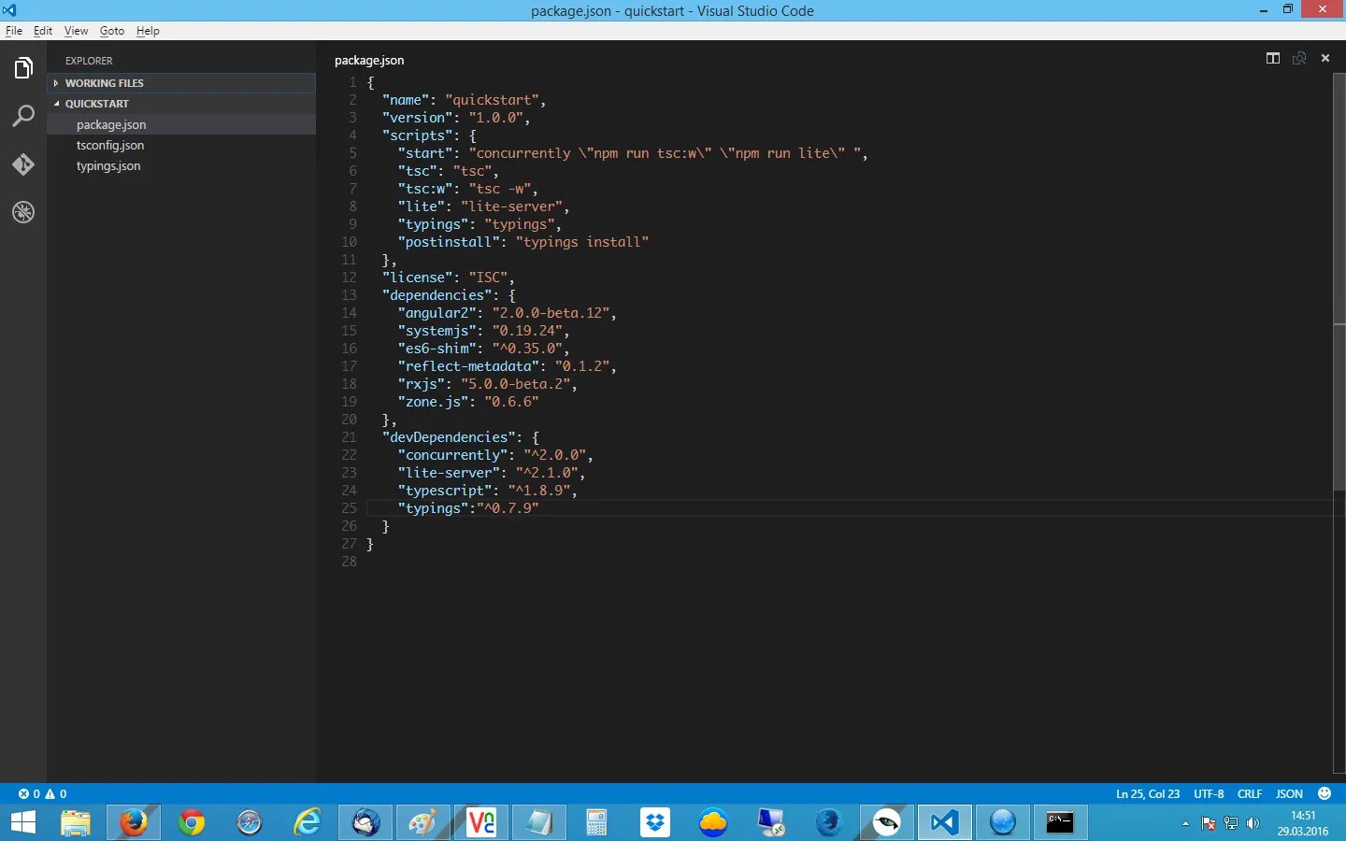Switch to Thunderbird on the taskbar

pyautogui.click(x=365, y=822)
